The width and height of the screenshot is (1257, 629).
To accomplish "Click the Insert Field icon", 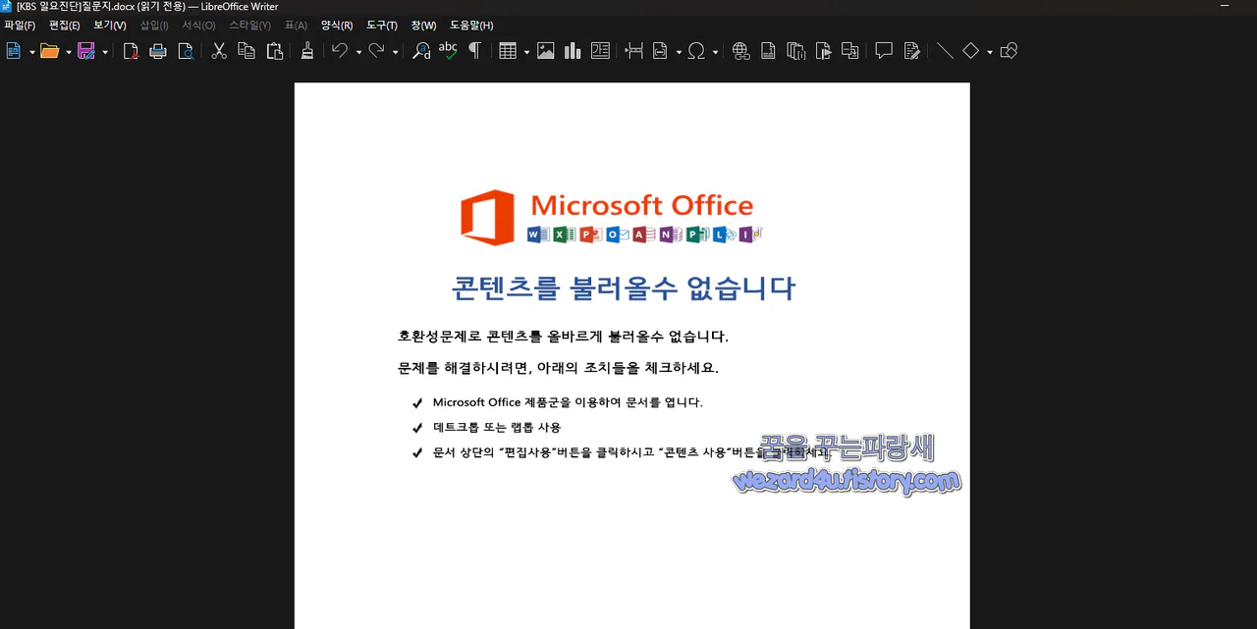I will click(x=661, y=51).
